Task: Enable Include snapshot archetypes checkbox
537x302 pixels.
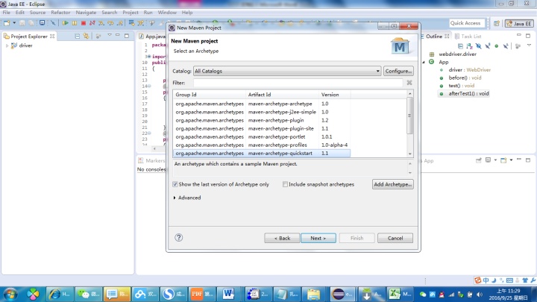Action: (x=285, y=184)
